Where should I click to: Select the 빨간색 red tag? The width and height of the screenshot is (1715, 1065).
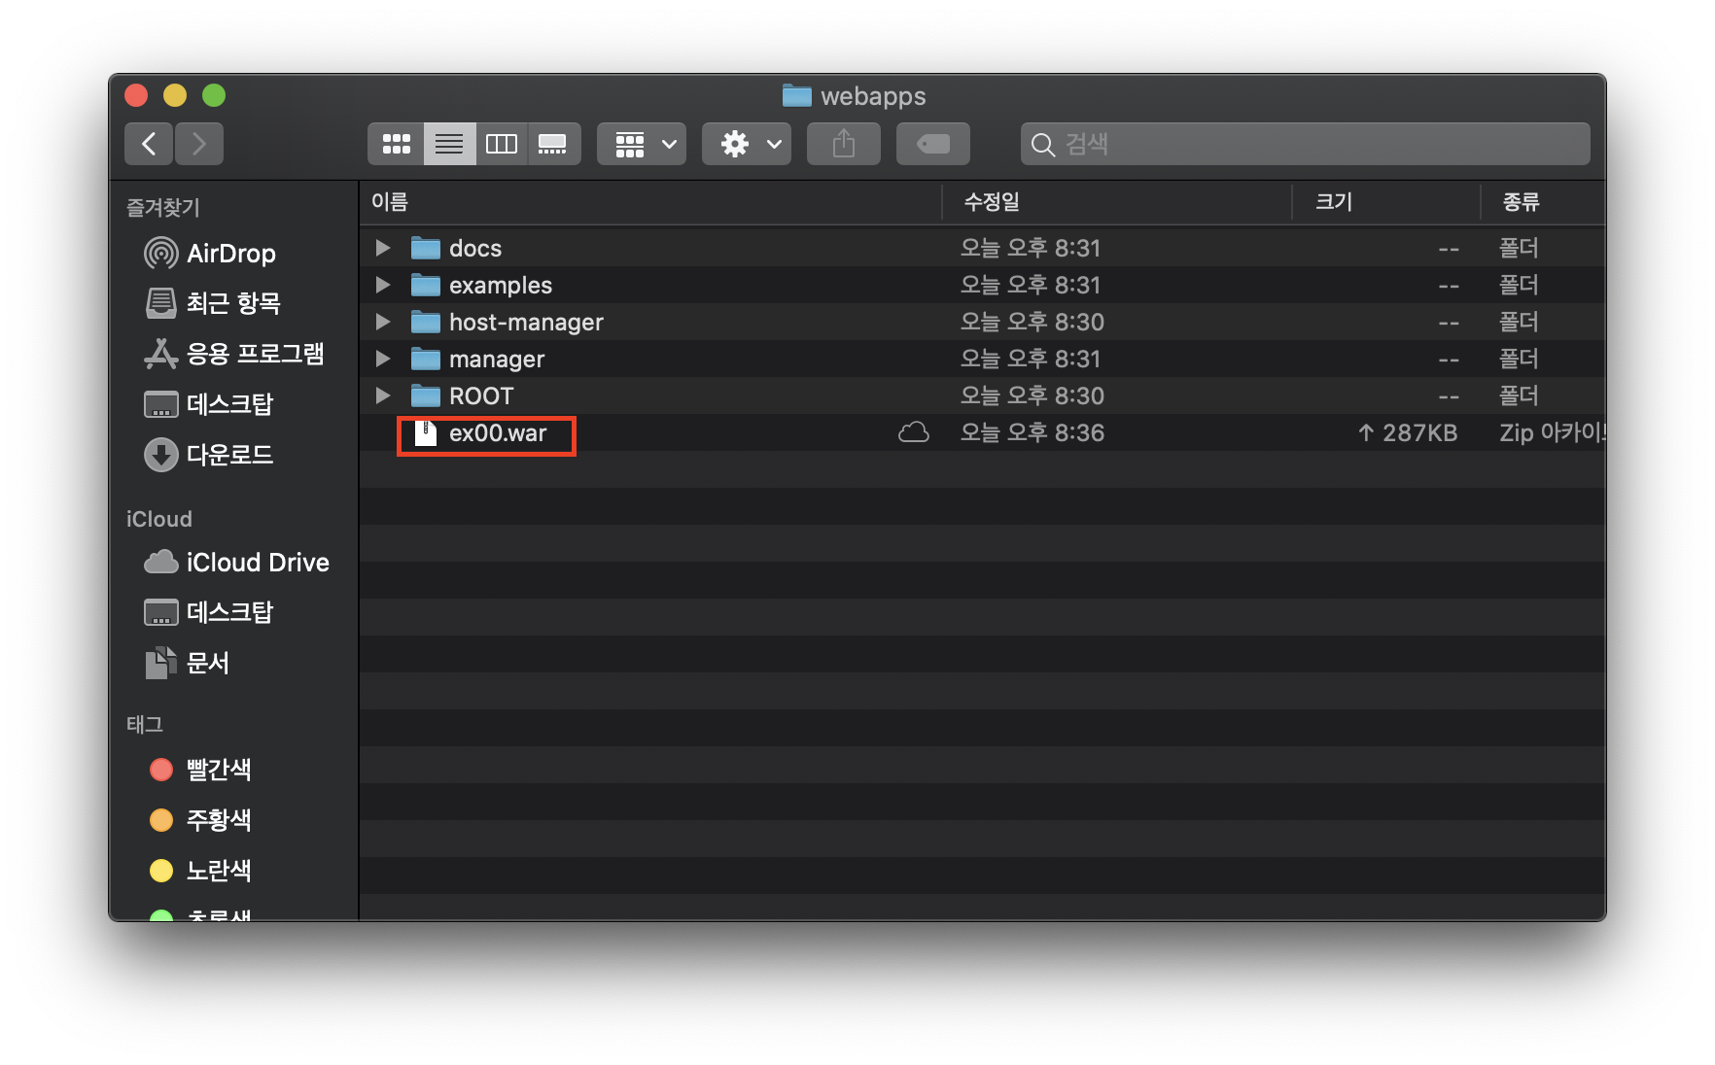pos(200,770)
